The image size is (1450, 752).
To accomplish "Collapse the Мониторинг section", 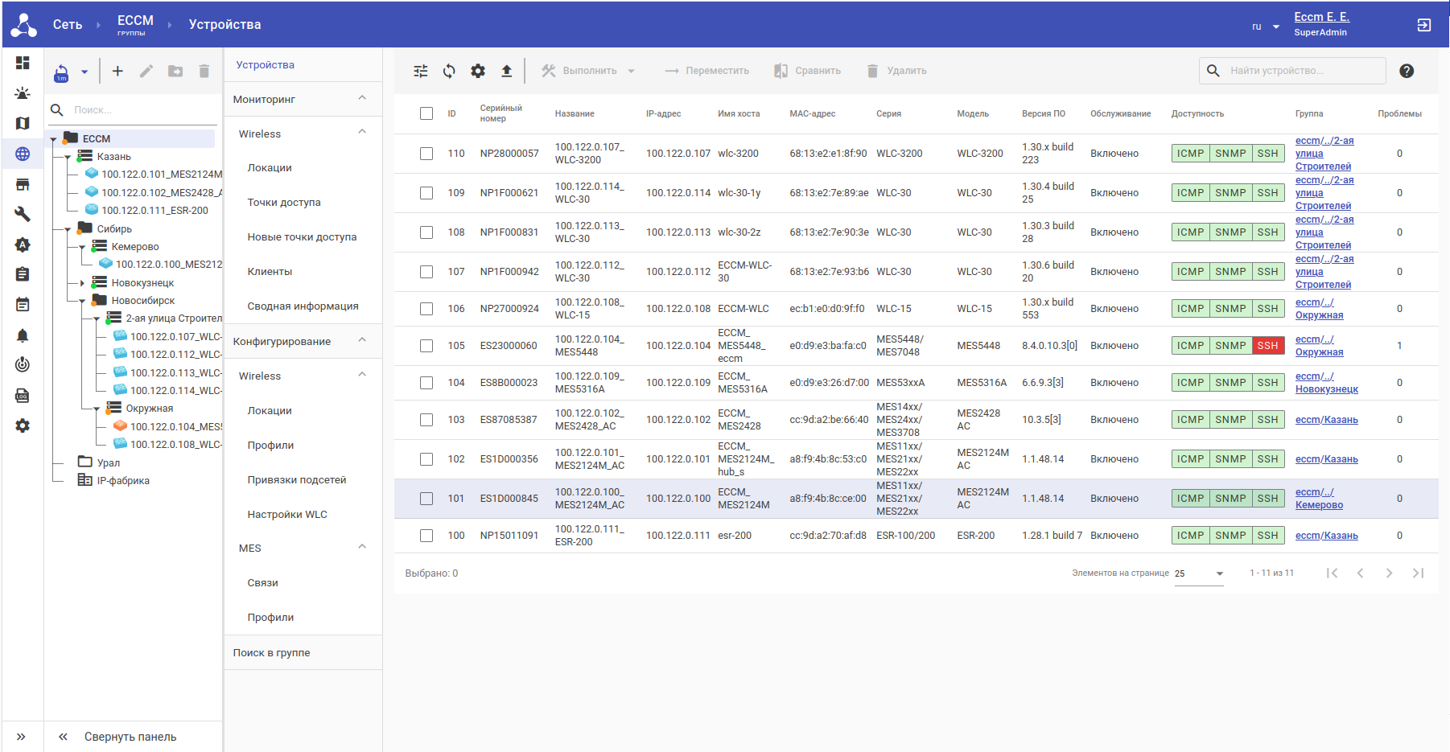I will click(x=362, y=99).
